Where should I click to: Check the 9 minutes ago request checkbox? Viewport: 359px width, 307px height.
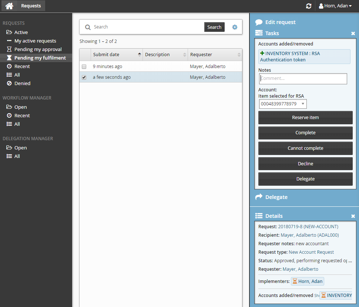(84, 67)
